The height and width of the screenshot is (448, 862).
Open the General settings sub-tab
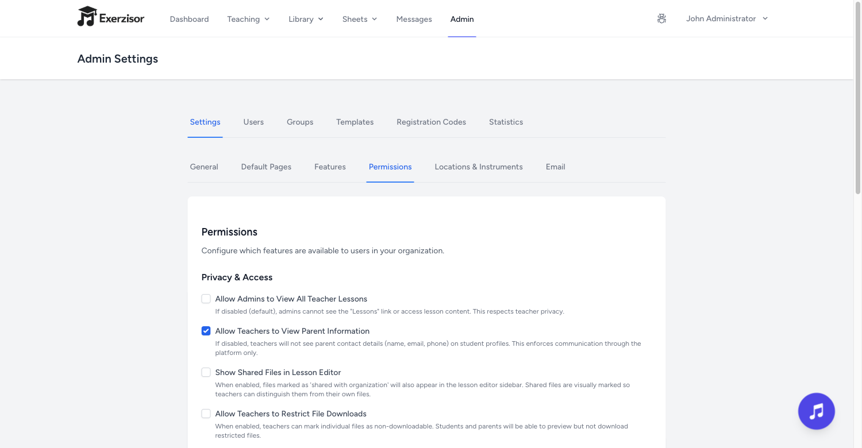point(204,167)
